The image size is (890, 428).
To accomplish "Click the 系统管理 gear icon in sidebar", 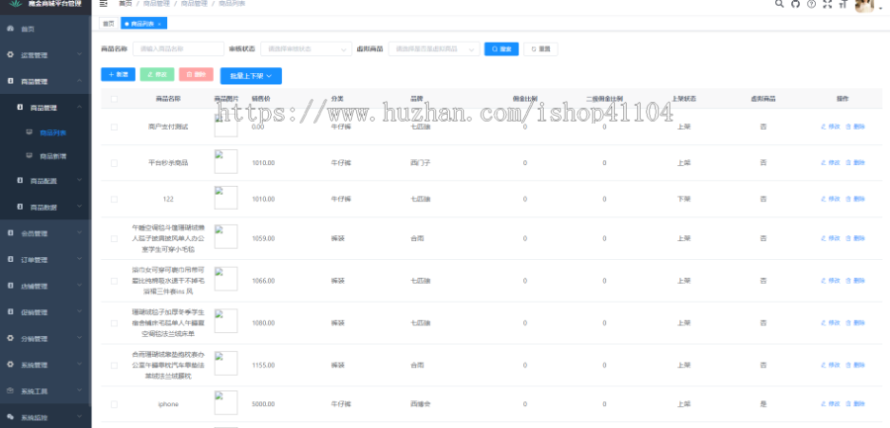I will 10,364.
